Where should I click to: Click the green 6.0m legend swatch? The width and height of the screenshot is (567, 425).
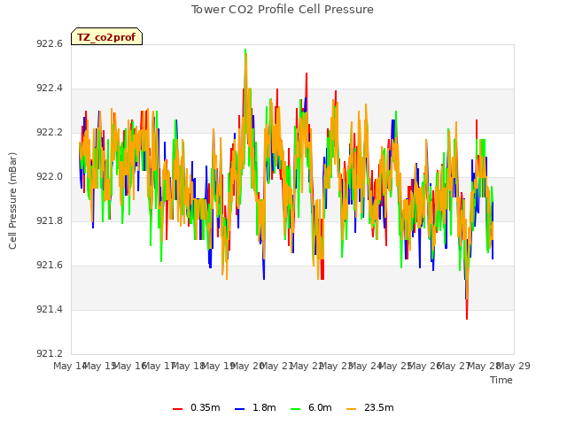295,409
